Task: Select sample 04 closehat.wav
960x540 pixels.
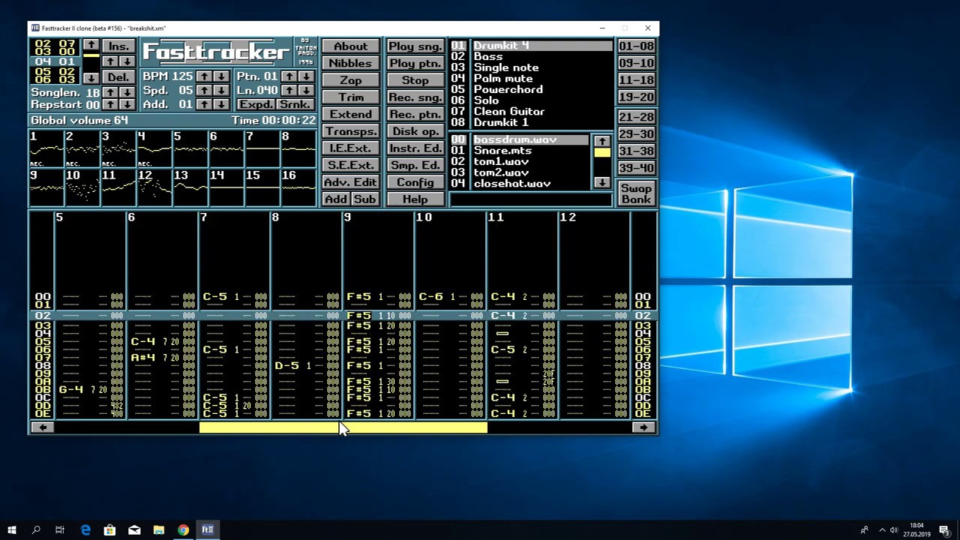Action: [520, 184]
